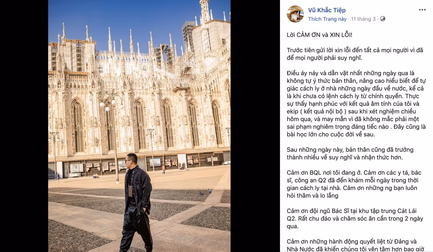Click the paragraph starting Sau những ngày này
The height and width of the screenshot is (252, 433).
click(x=350, y=153)
